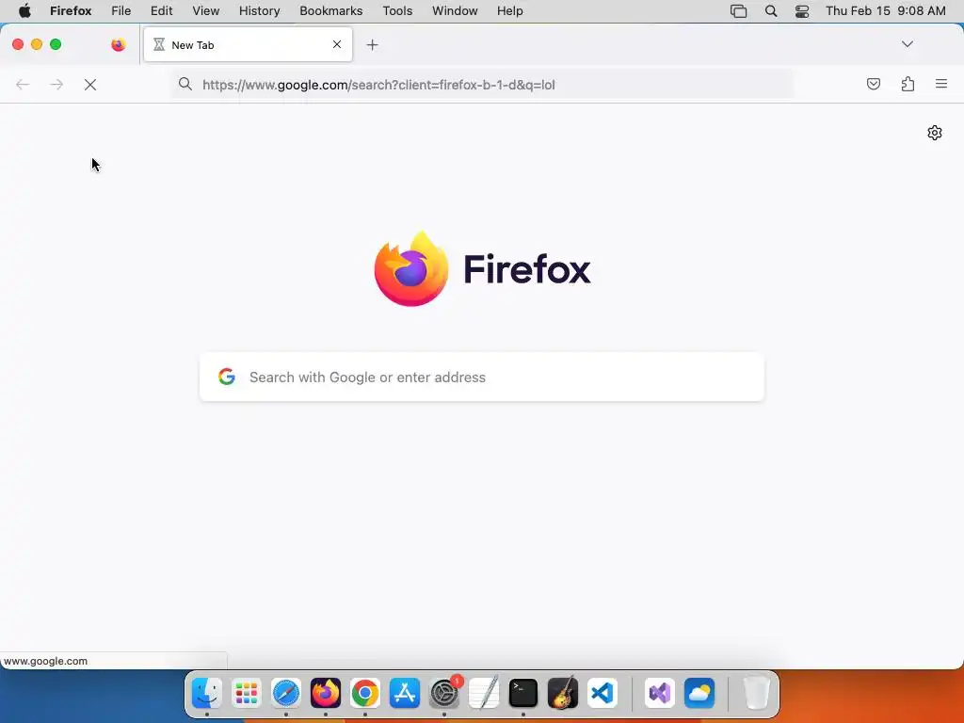
Task: Open the Trash in the Dock
Action: (757, 693)
